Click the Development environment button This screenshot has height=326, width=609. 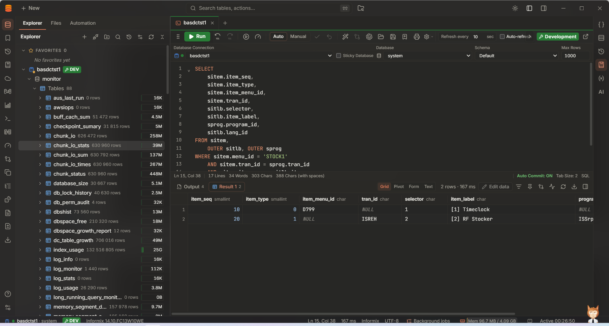pyautogui.click(x=558, y=37)
